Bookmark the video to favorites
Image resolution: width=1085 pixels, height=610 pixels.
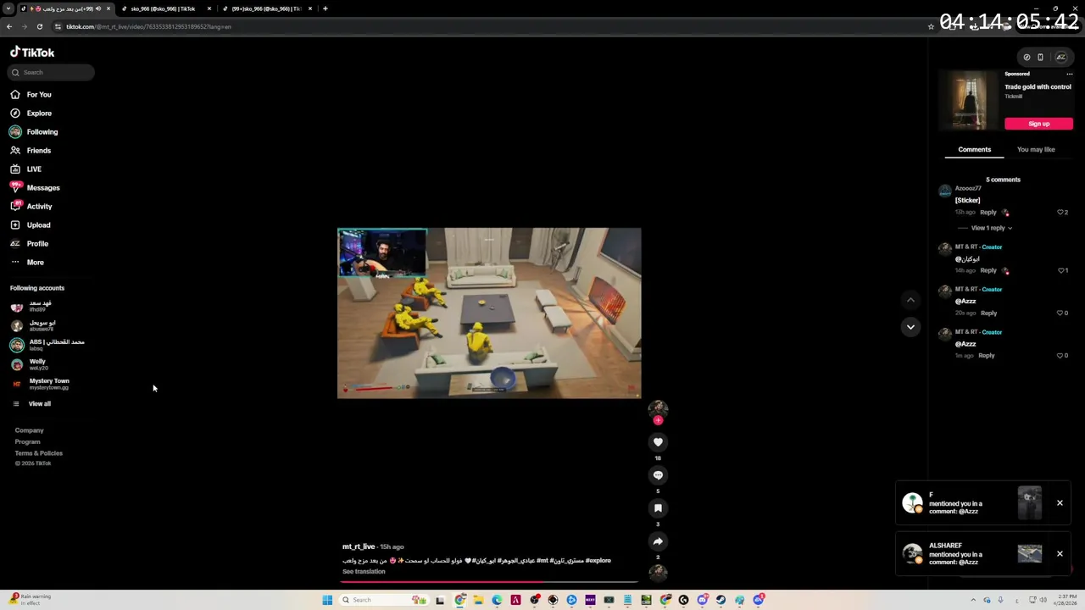pos(658,508)
